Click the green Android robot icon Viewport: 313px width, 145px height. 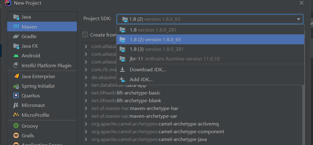pos(16,55)
